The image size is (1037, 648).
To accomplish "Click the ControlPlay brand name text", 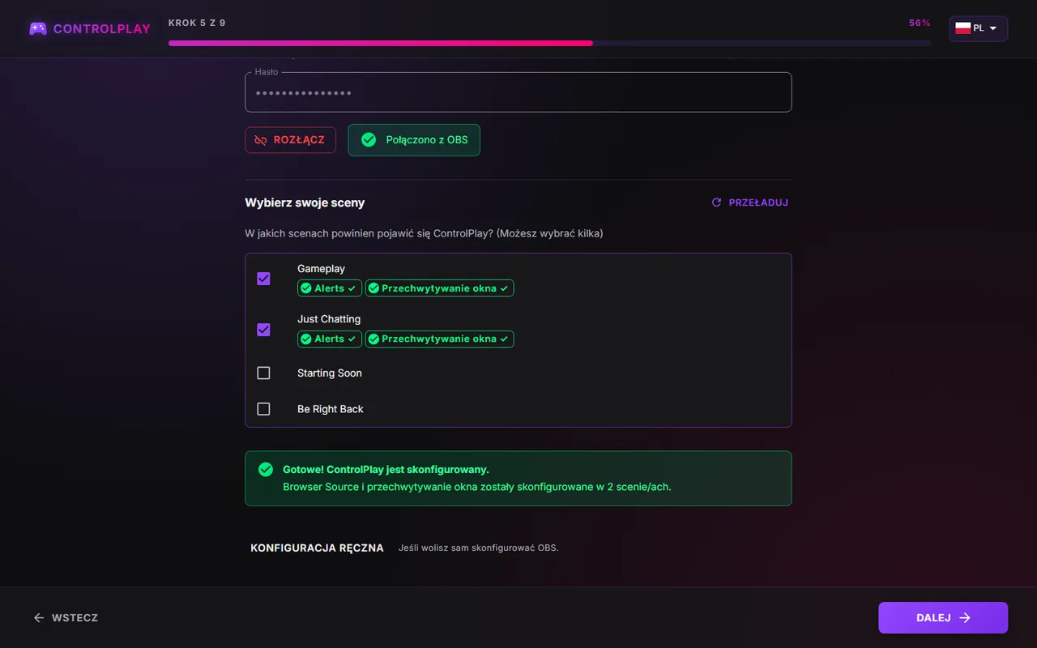I will coord(102,29).
